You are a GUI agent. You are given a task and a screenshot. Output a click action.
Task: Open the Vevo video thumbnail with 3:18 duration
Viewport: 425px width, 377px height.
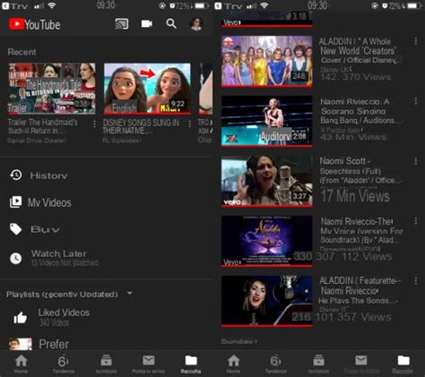click(x=267, y=19)
